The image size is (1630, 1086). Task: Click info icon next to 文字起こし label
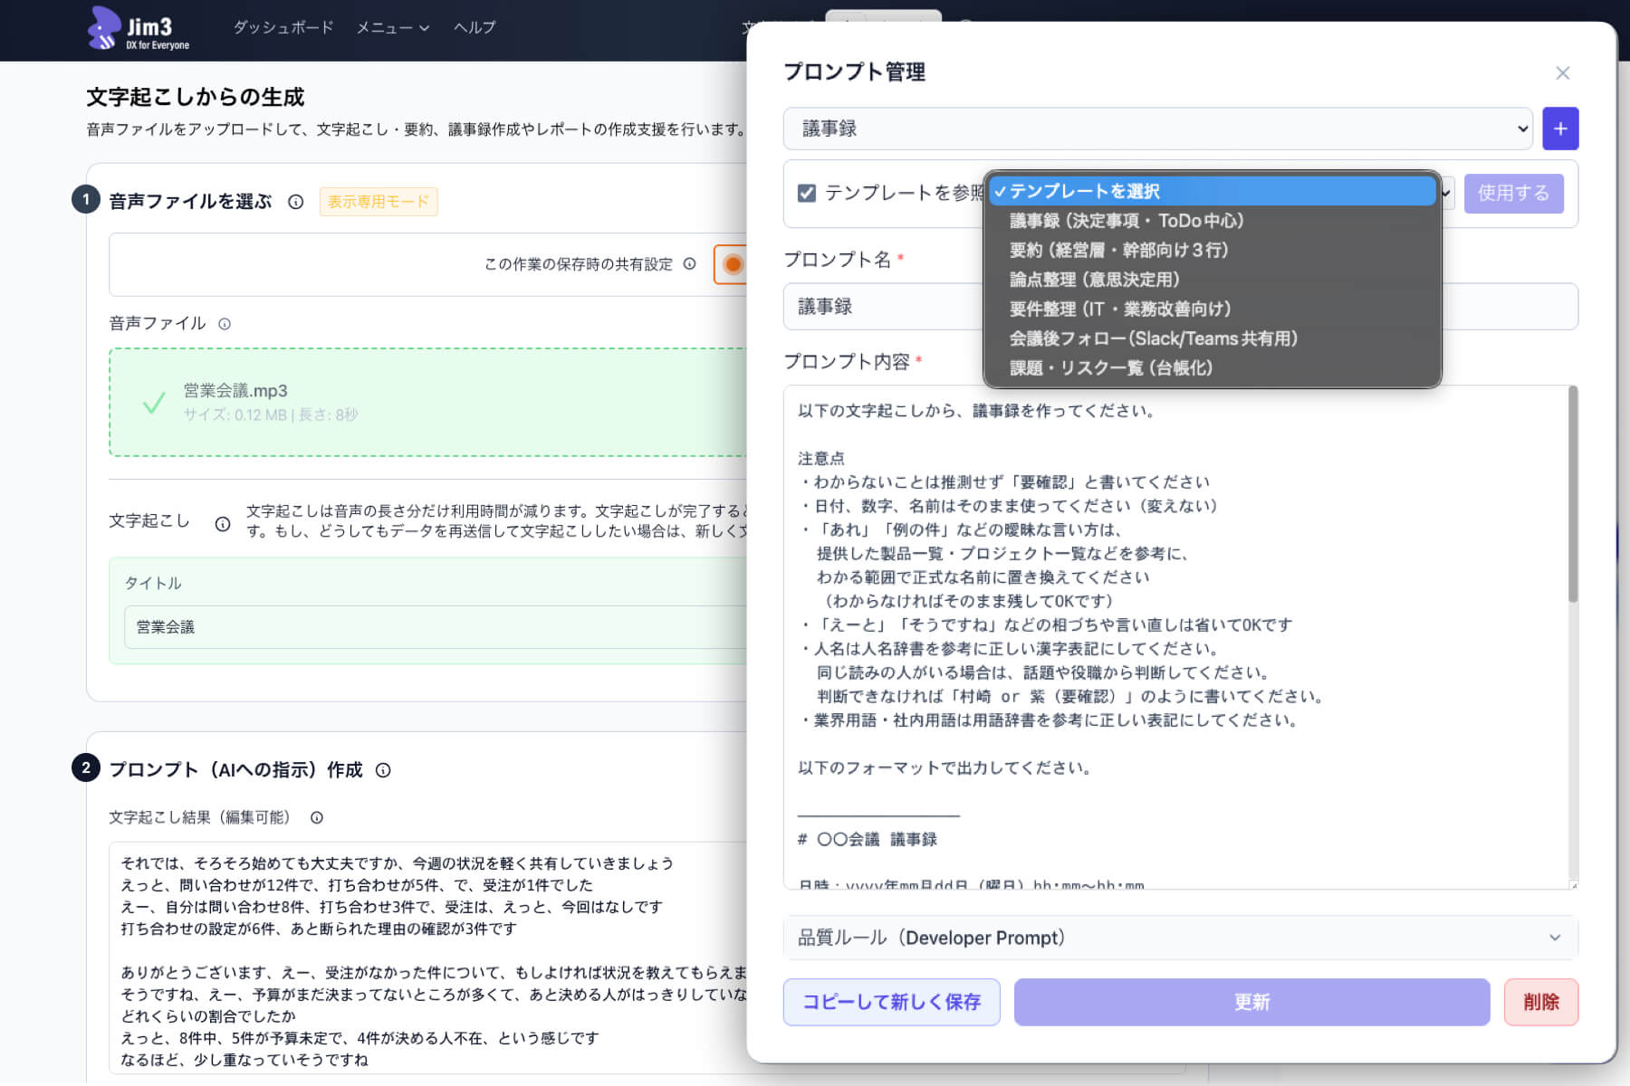[222, 524]
